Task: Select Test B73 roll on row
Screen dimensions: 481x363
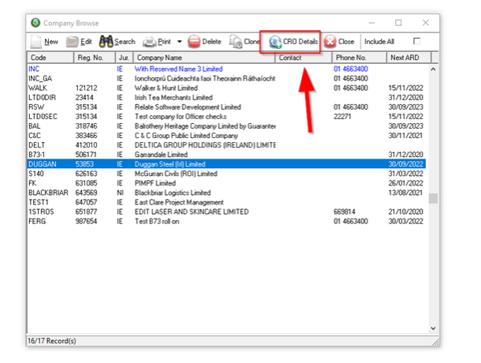Action: click(226, 221)
